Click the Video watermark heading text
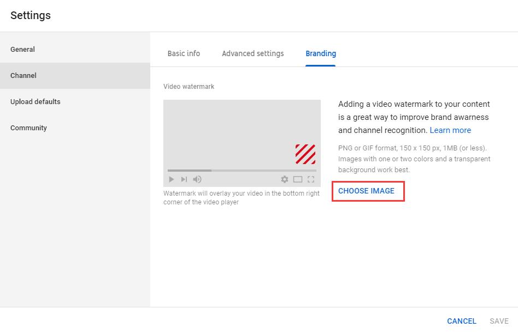 [x=189, y=87]
